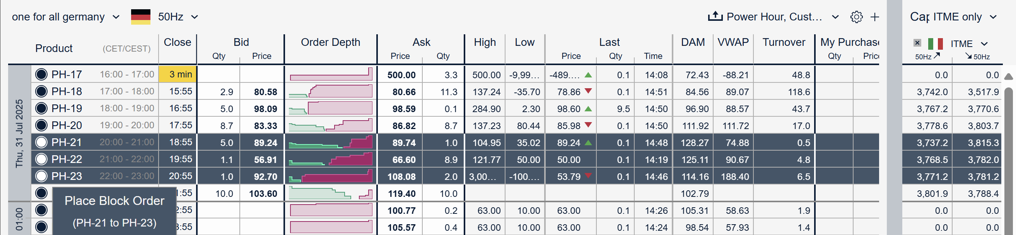Image resolution: width=1016 pixels, height=235 pixels.
Task: Click red down arrow in PH-20 Last price
Action: click(x=588, y=125)
